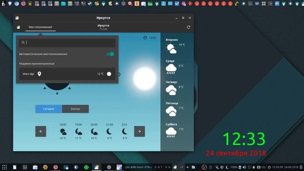This screenshot has height=171, width=304.
Task: Open the terminal icon in top panel
Action: [84, 3]
